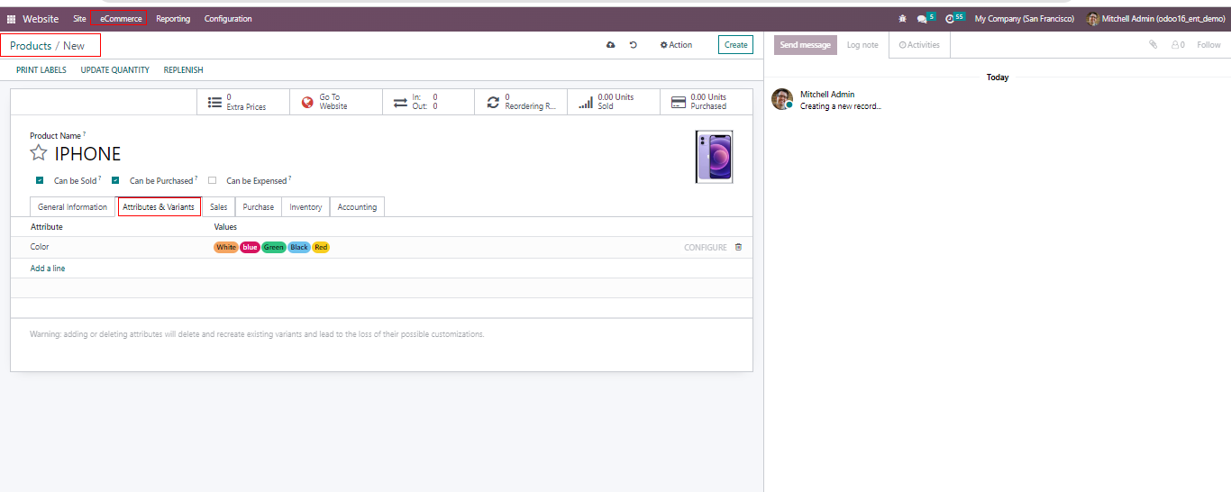Open the apps grid menu icon
The height and width of the screenshot is (492, 1231).
12,19
